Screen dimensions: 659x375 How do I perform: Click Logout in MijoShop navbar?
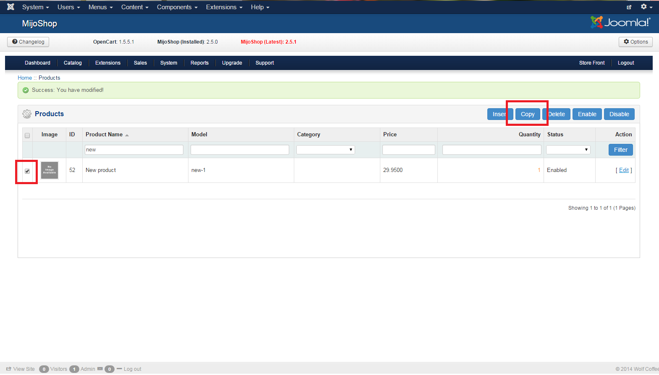pos(626,63)
